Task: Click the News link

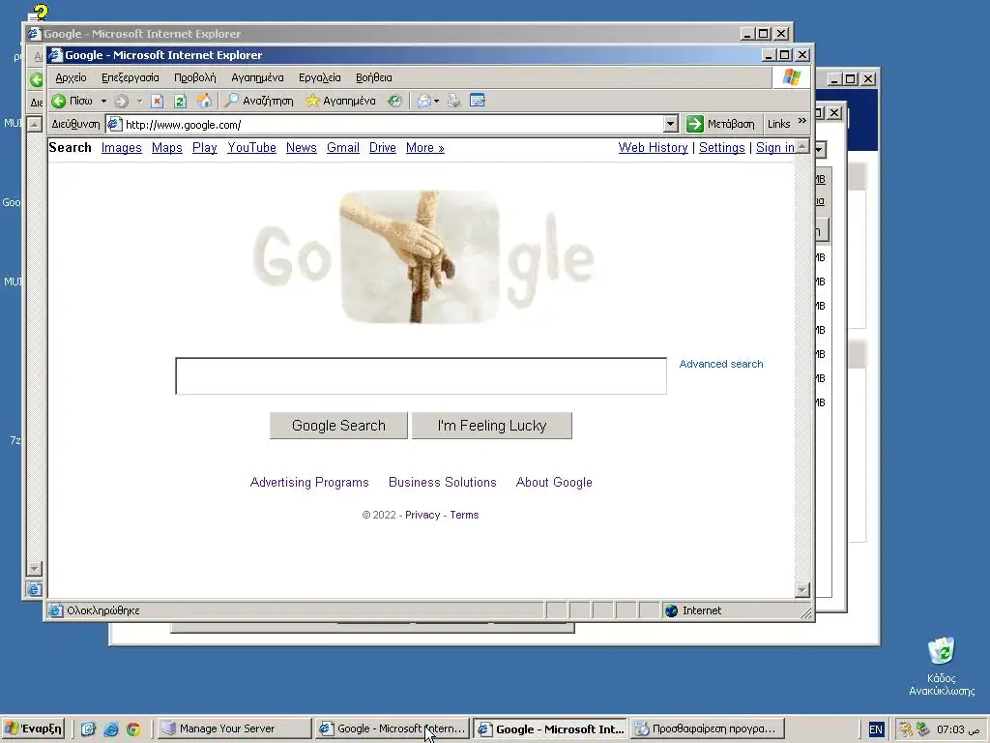Action: (302, 147)
